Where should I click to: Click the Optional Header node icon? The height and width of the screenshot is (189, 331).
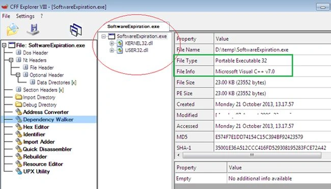pos(25,74)
